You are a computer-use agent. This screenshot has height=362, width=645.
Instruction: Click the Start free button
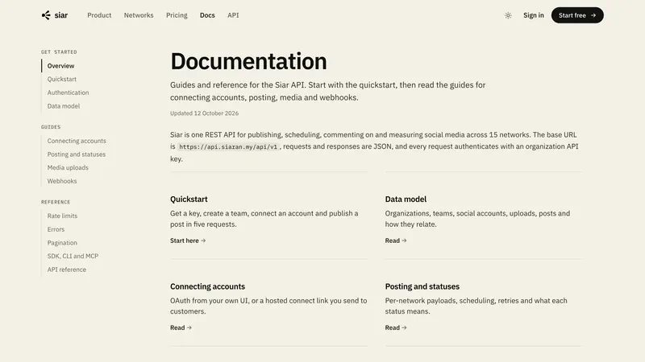pyautogui.click(x=577, y=15)
